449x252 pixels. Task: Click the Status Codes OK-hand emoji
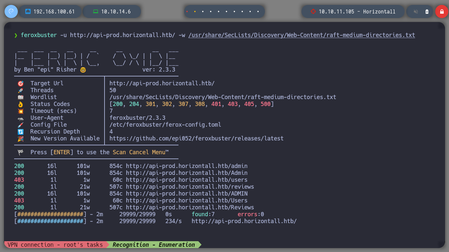click(20, 104)
